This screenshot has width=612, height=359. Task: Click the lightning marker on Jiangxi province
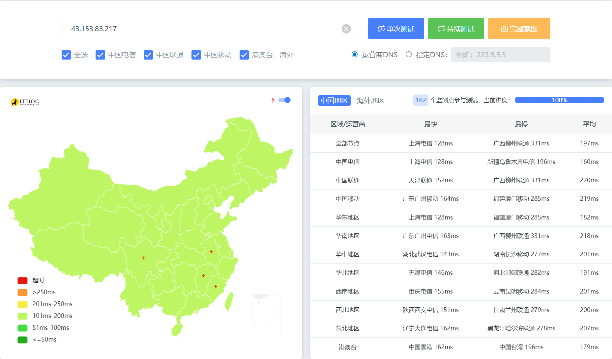tap(203, 276)
